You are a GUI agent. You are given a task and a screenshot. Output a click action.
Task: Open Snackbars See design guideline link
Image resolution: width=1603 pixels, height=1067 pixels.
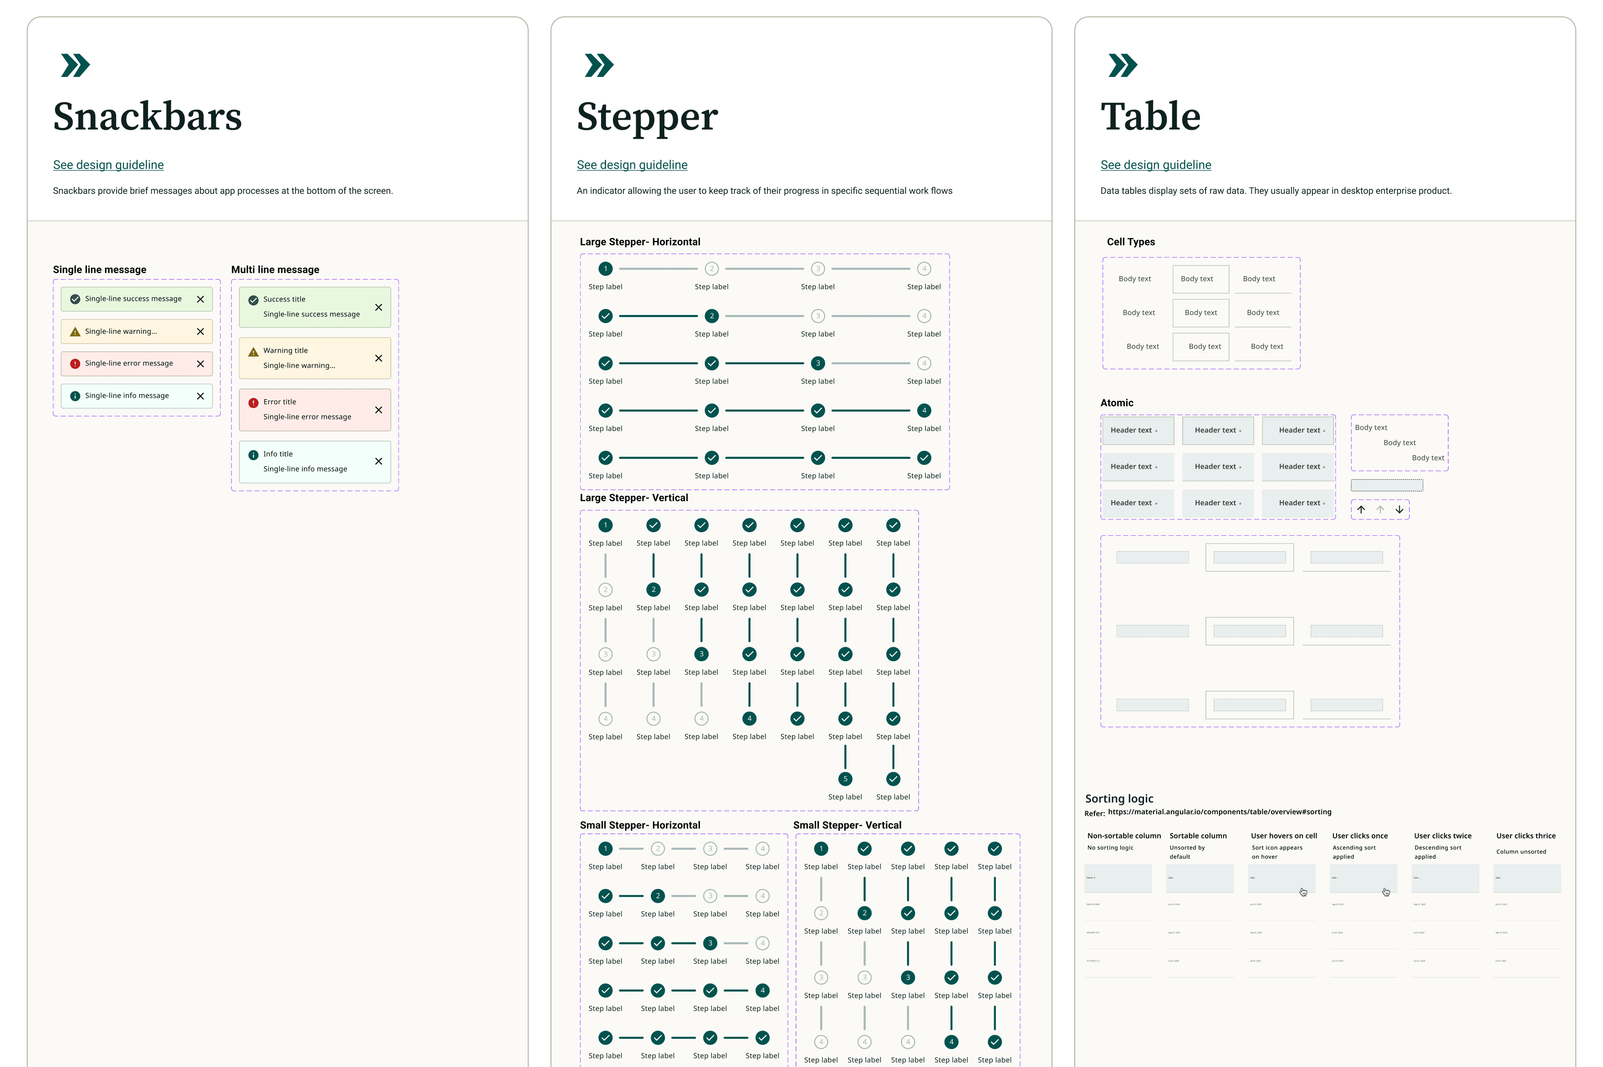coord(108,165)
